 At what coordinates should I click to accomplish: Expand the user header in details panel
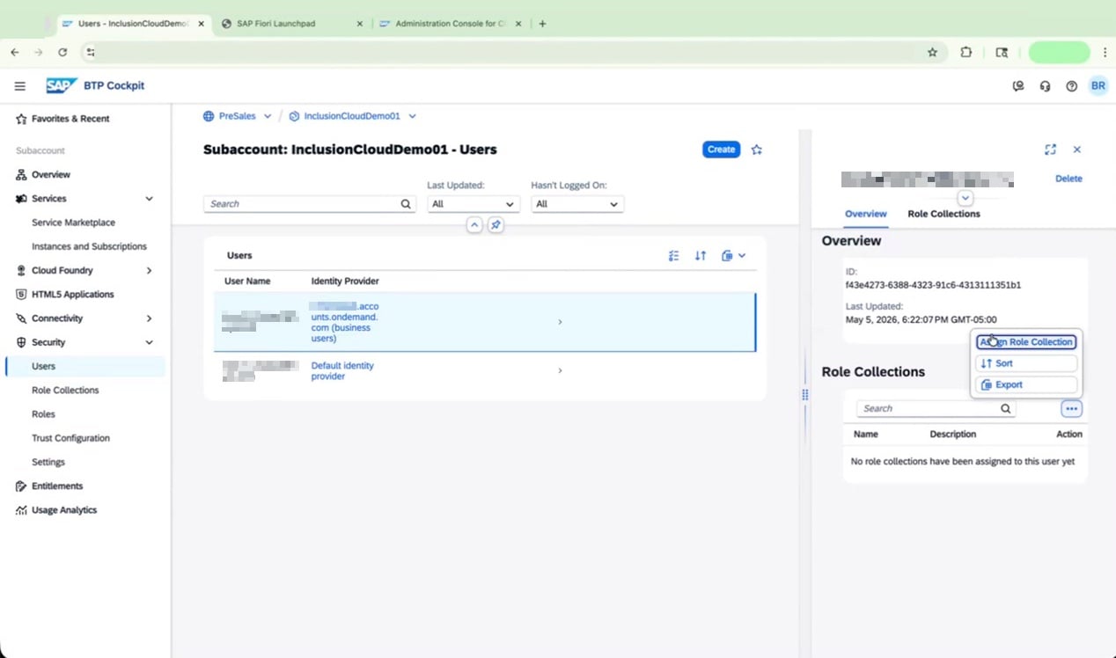(x=965, y=198)
